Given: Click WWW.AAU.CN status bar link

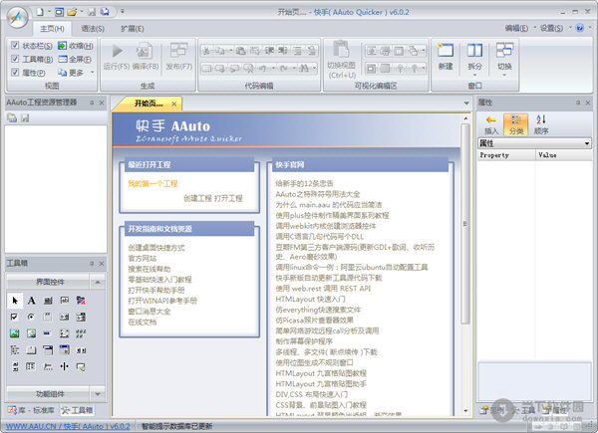Looking at the screenshot, I should (68, 426).
